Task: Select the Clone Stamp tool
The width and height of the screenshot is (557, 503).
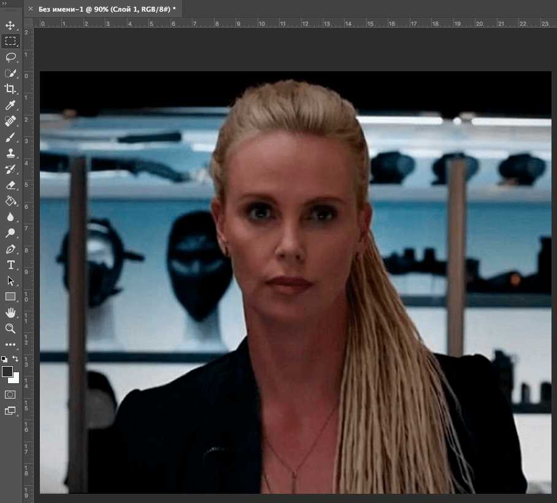Action: 10,154
